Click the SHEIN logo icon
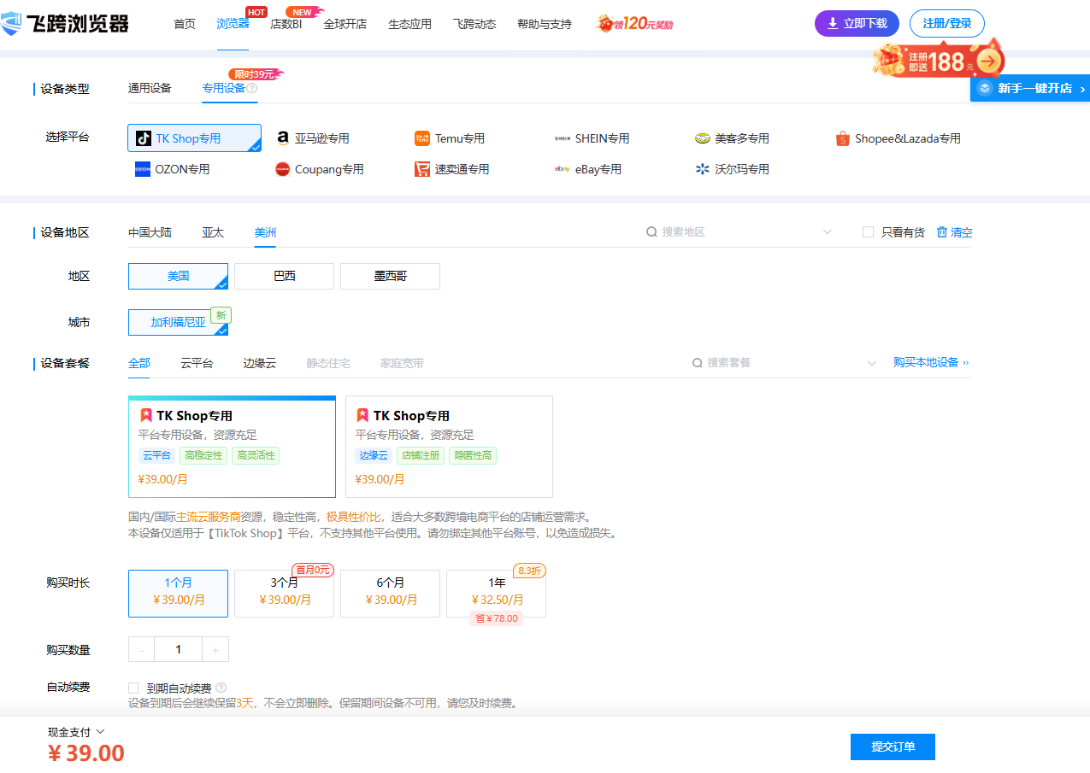This screenshot has width=1090, height=773. pyautogui.click(x=562, y=138)
